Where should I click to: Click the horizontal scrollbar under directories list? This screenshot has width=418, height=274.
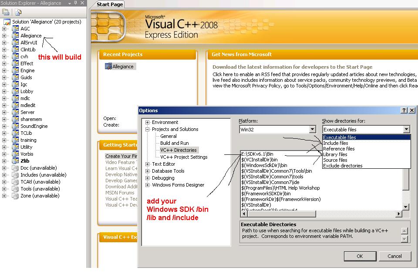click(x=320, y=214)
